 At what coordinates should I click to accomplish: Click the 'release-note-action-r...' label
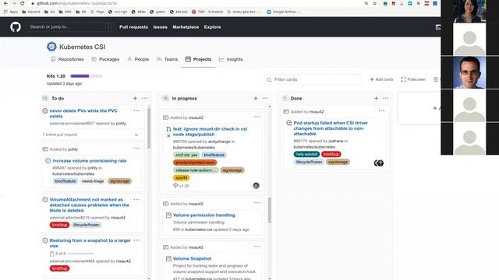tap(196, 170)
